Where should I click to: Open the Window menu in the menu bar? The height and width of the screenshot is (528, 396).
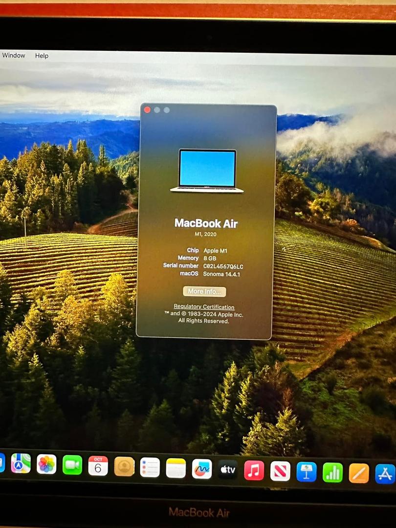[x=14, y=55]
